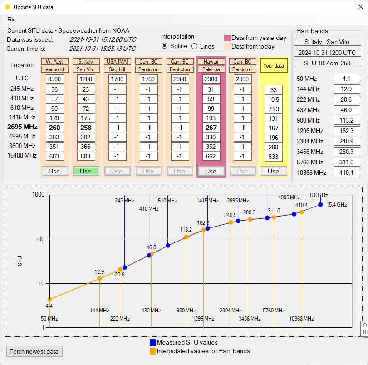Click the 144 MHz orange point labeled 12.9
This screenshot has height=365, width=368.
coord(99,279)
